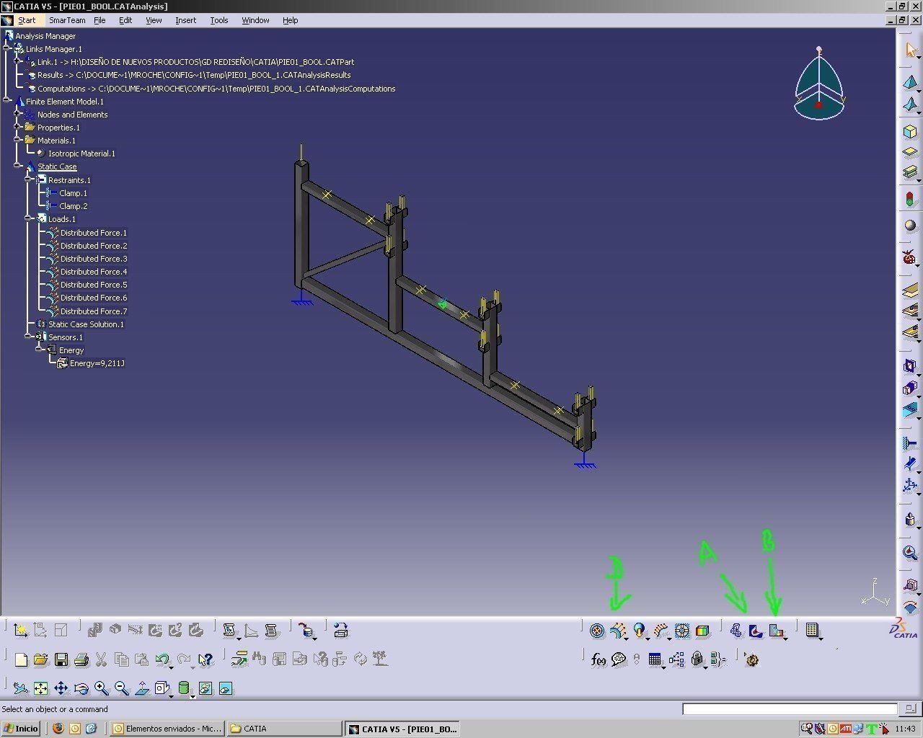
Task: Click the CATIA V5 taskbar button
Action: [402, 729]
